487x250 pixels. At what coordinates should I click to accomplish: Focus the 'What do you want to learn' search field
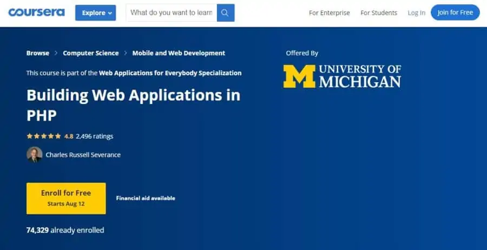(x=172, y=13)
